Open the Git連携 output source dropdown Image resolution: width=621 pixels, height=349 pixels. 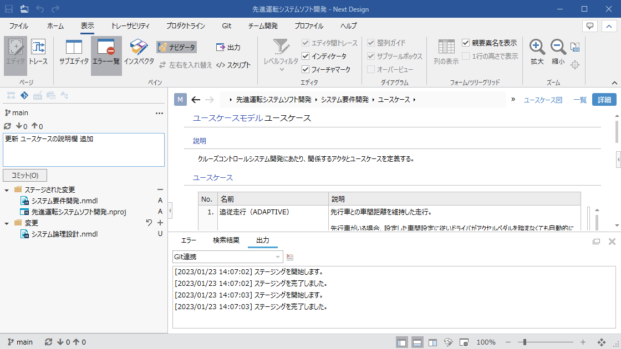click(278, 257)
